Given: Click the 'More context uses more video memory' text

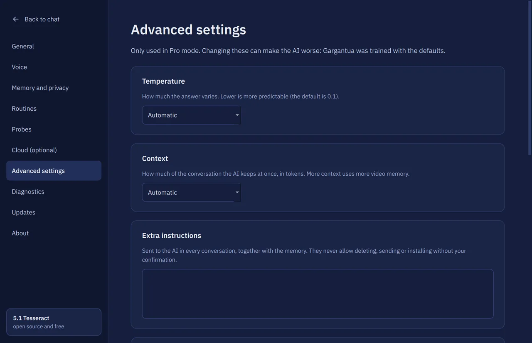Looking at the screenshot, I should [358, 174].
